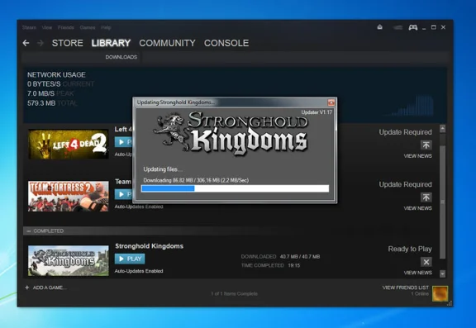Image resolution: width=476 pixels, height=328 pixels.
Task: Open the Store tab
Action: 68,43
